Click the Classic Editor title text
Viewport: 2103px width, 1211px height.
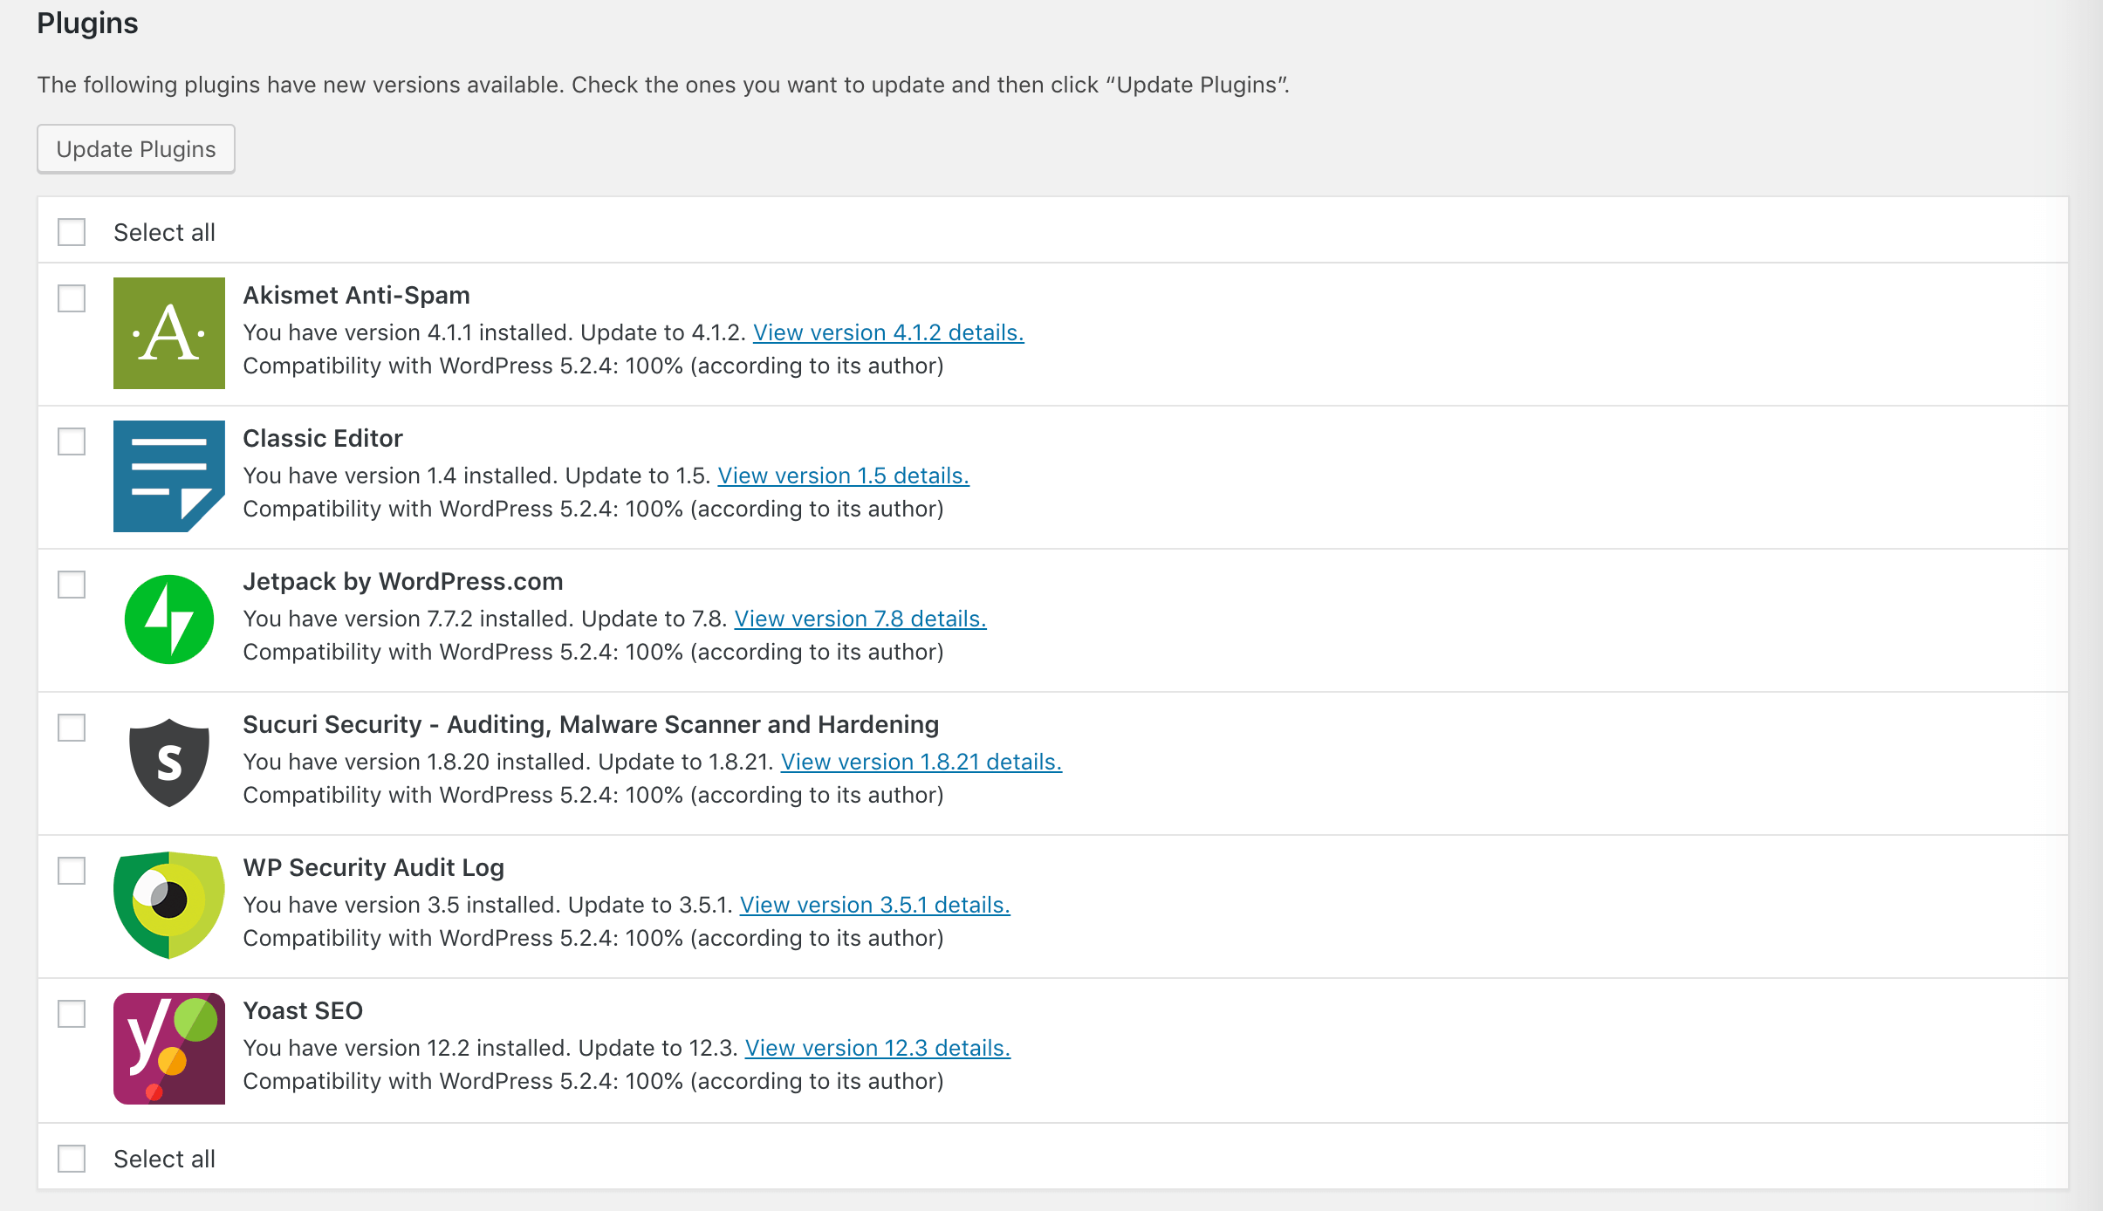pyautogui.click(x=323, y=438)
